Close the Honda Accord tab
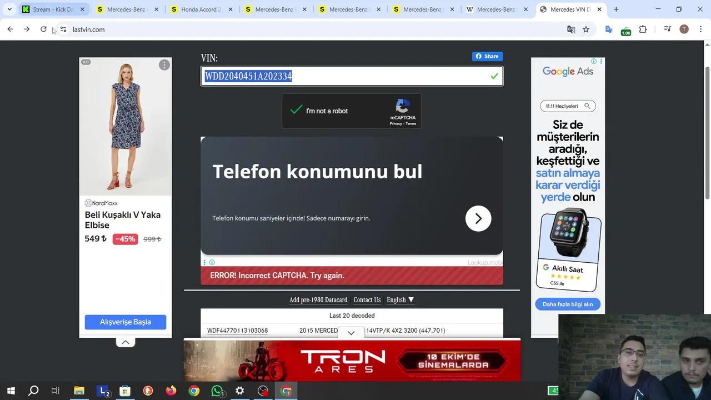The height and width of the screenshot is (400, 711). coord(229,9)
